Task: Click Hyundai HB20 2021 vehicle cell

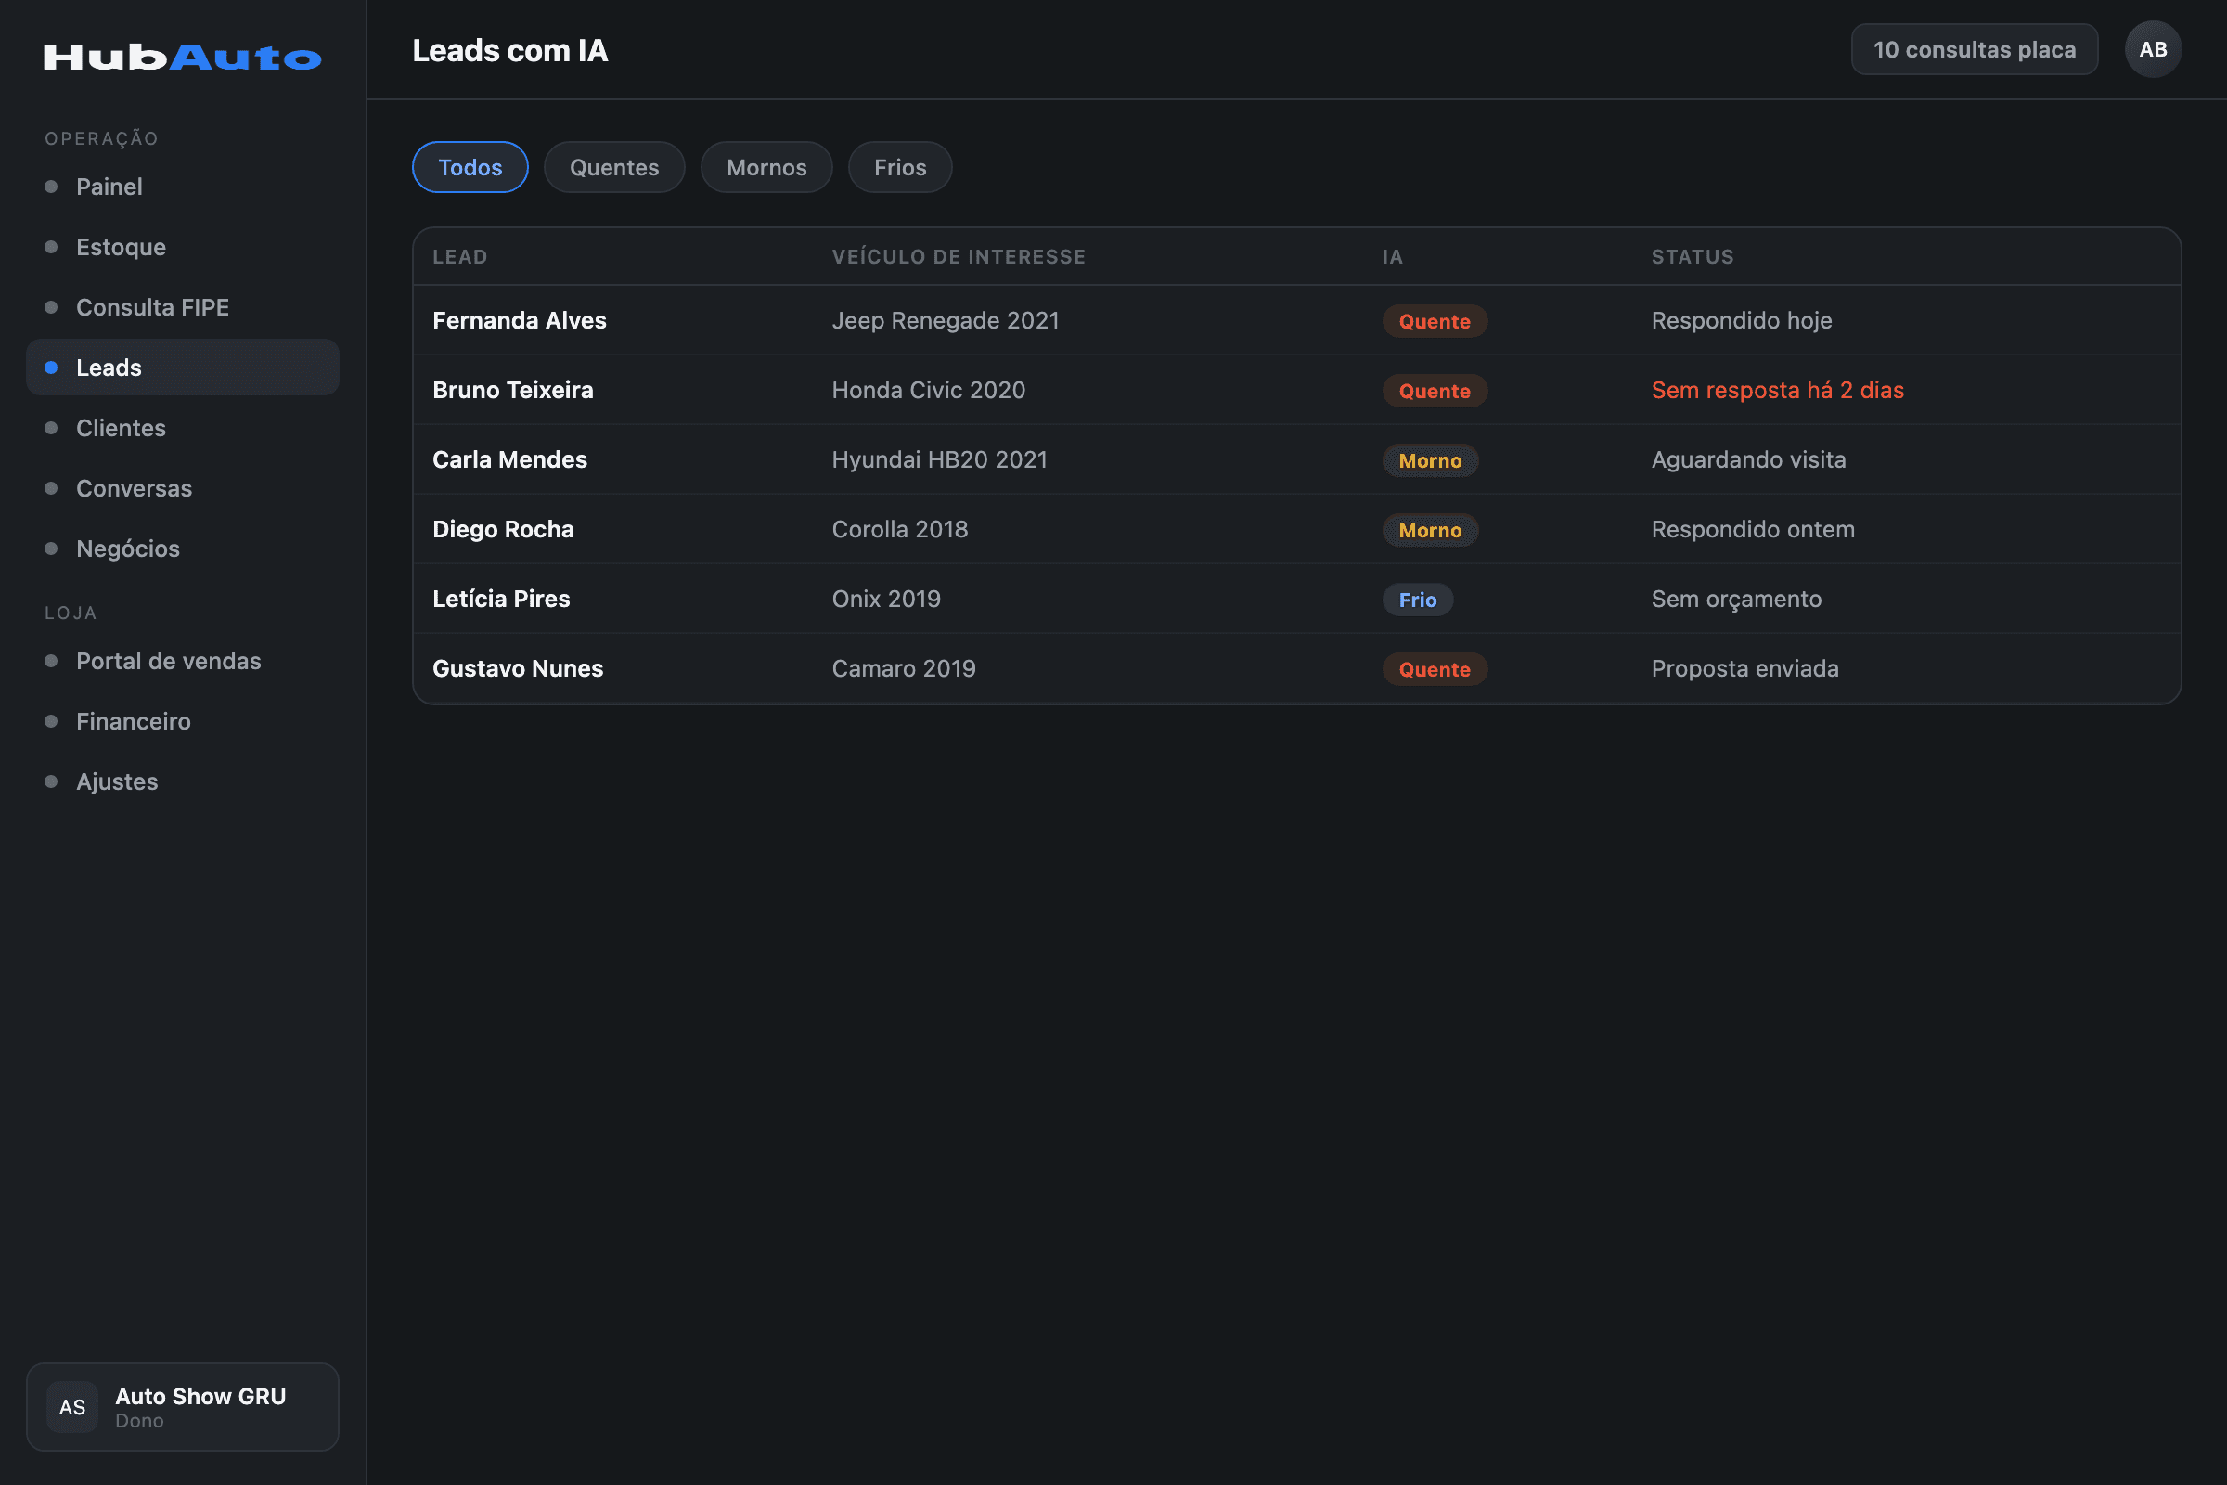Action: tap(940, 459)
